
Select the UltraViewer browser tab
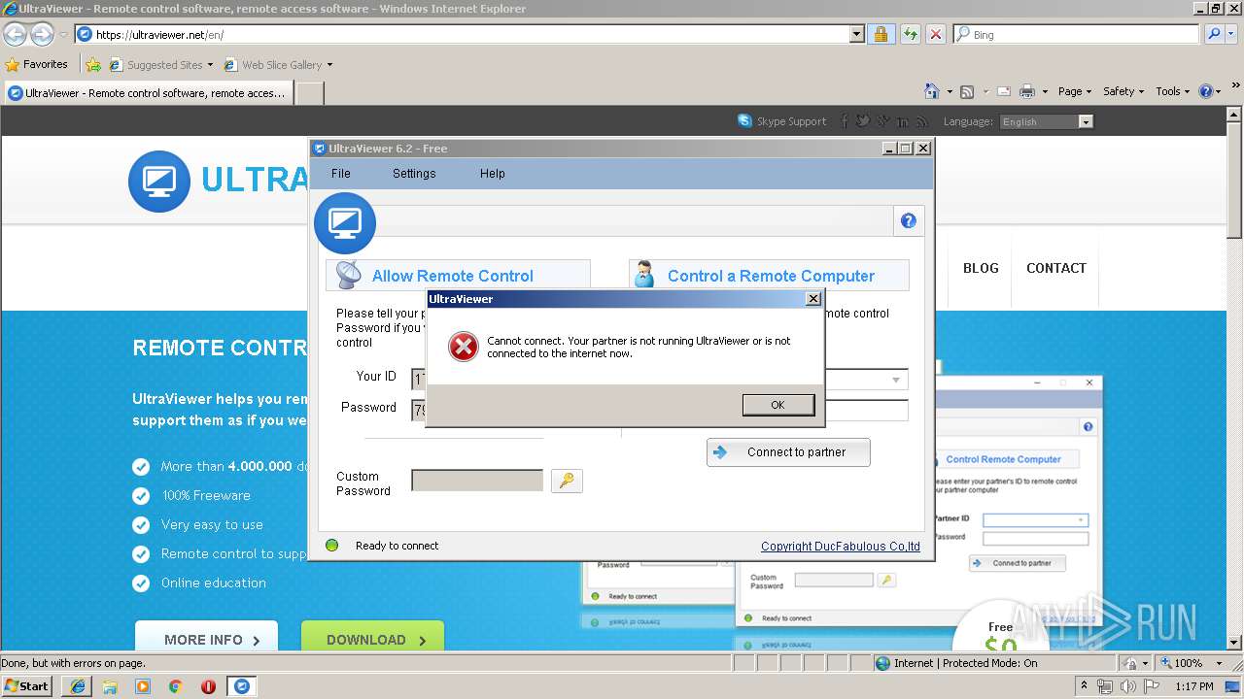[148, 93]
